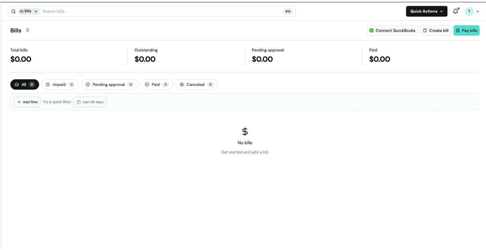This screenshot has width=486, height=250.
Task: Click the Pending approval $0.00 amount
Action: (262, 59)
